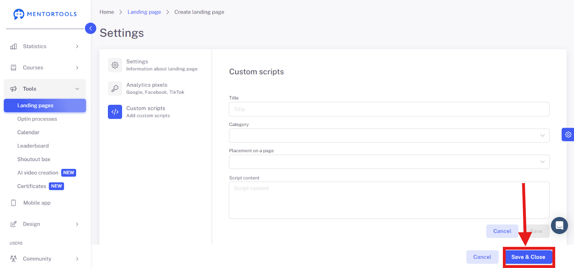Click the Home breadcrumb link
The height and width of the screenshot is (268, 574).
tap(107, 12)
